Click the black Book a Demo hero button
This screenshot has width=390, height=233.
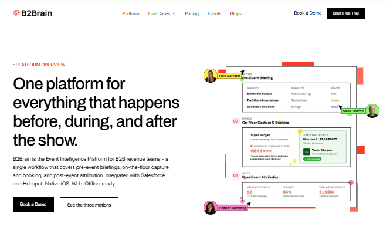point(33,205)
